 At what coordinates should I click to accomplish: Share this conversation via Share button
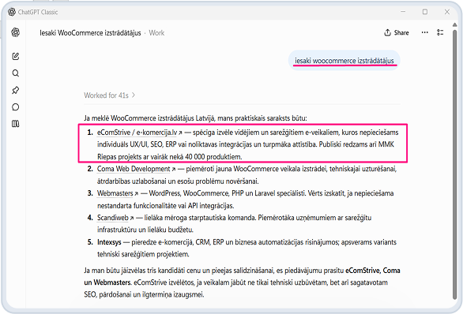pyautogui.click(x=397, y=32)
